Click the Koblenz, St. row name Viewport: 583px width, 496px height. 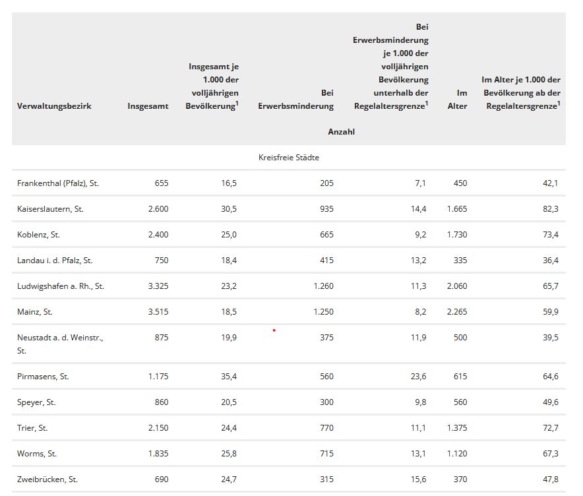pos(38,235)
